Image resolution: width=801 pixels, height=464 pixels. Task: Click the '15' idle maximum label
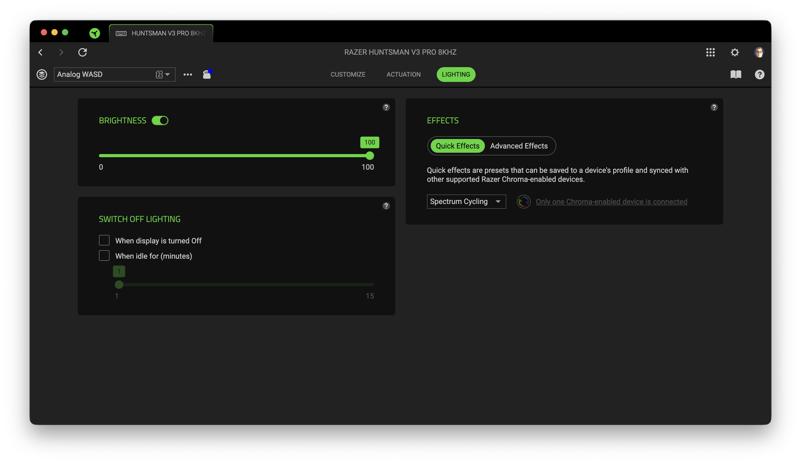370,296
